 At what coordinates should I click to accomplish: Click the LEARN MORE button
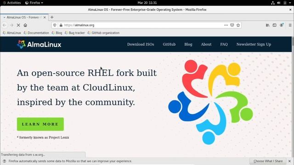(40, 124)
